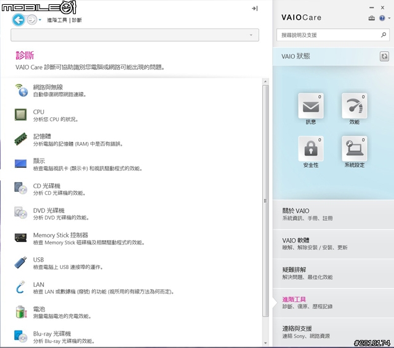
Task: Select the 連絡與支援 menu item
Action: click(x=333, y=332)
